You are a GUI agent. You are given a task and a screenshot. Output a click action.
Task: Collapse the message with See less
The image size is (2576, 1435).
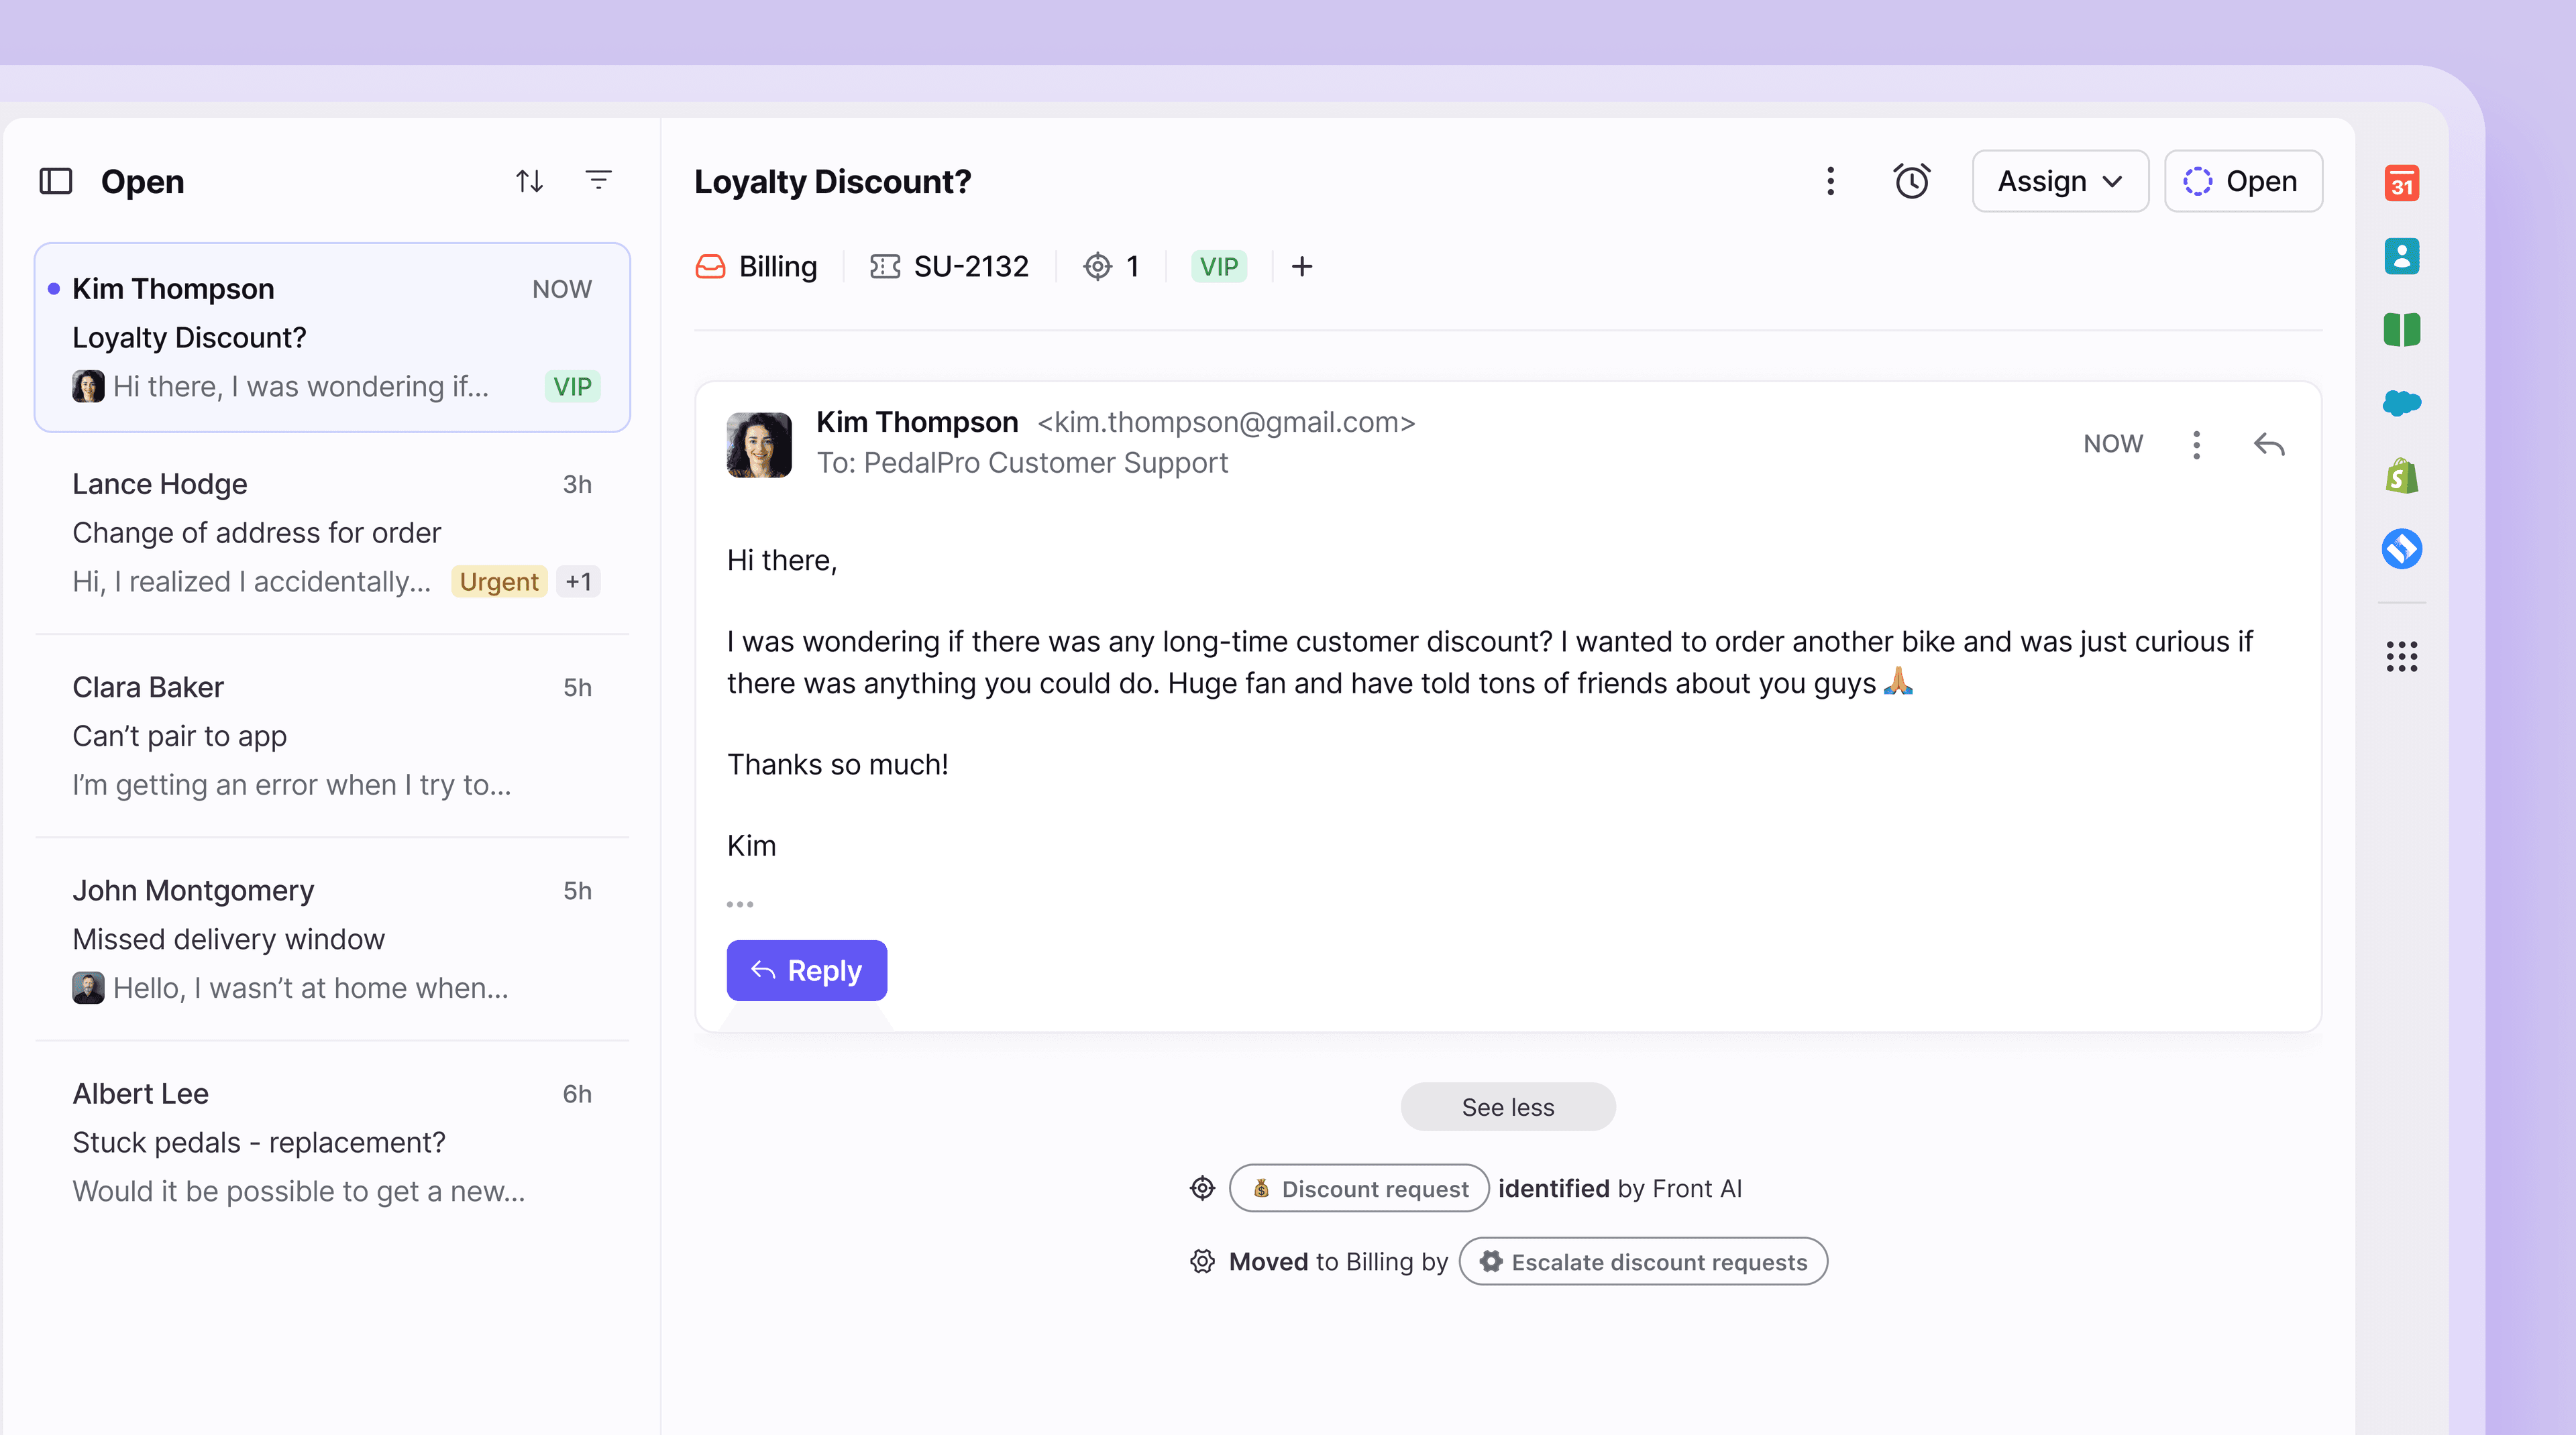pos(1507,1106)
